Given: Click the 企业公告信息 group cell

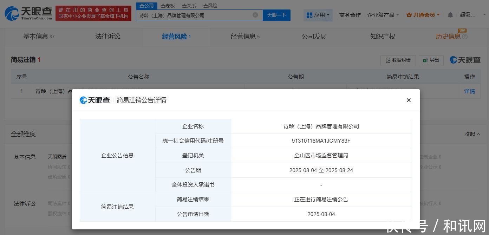Looking at the screenshot, I should (117, 156).
